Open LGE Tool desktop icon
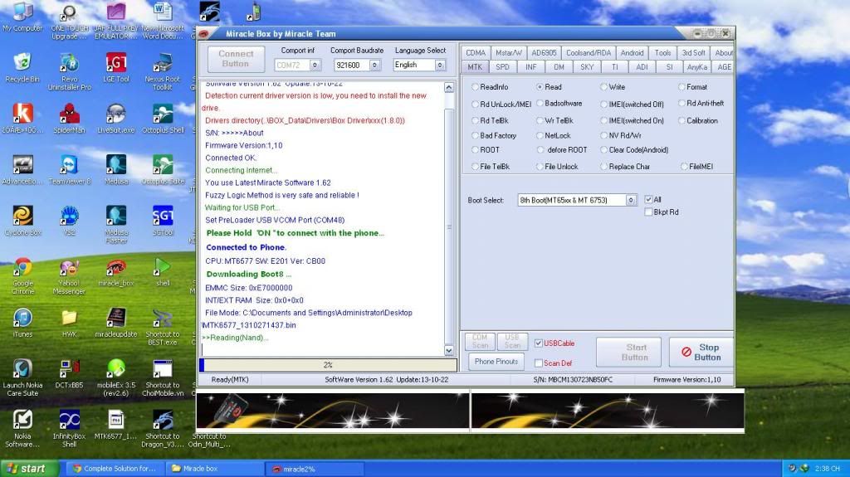Viewport: 850px width, 477px height. coord(116,68)
